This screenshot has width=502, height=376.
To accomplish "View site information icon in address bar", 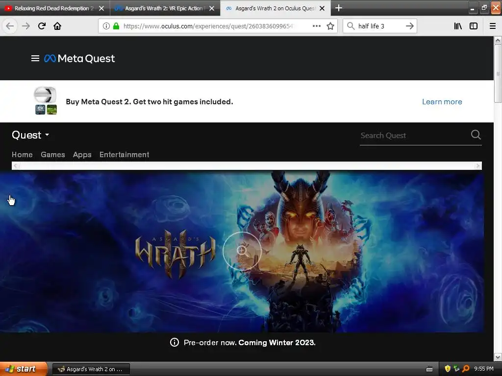I will (x=106, y=26).
